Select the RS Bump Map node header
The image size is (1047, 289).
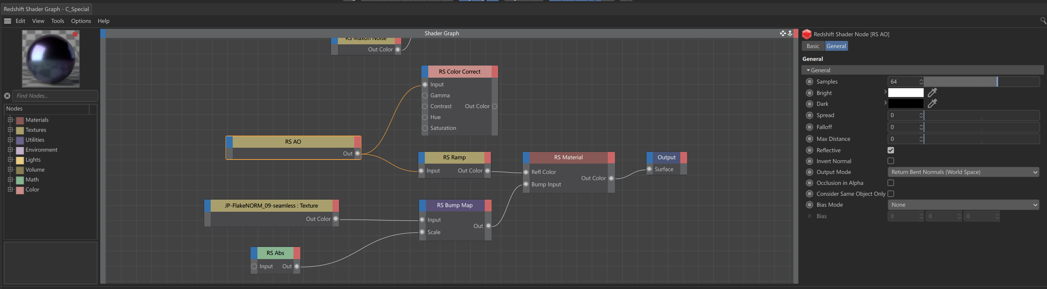[x=454, y=205]
